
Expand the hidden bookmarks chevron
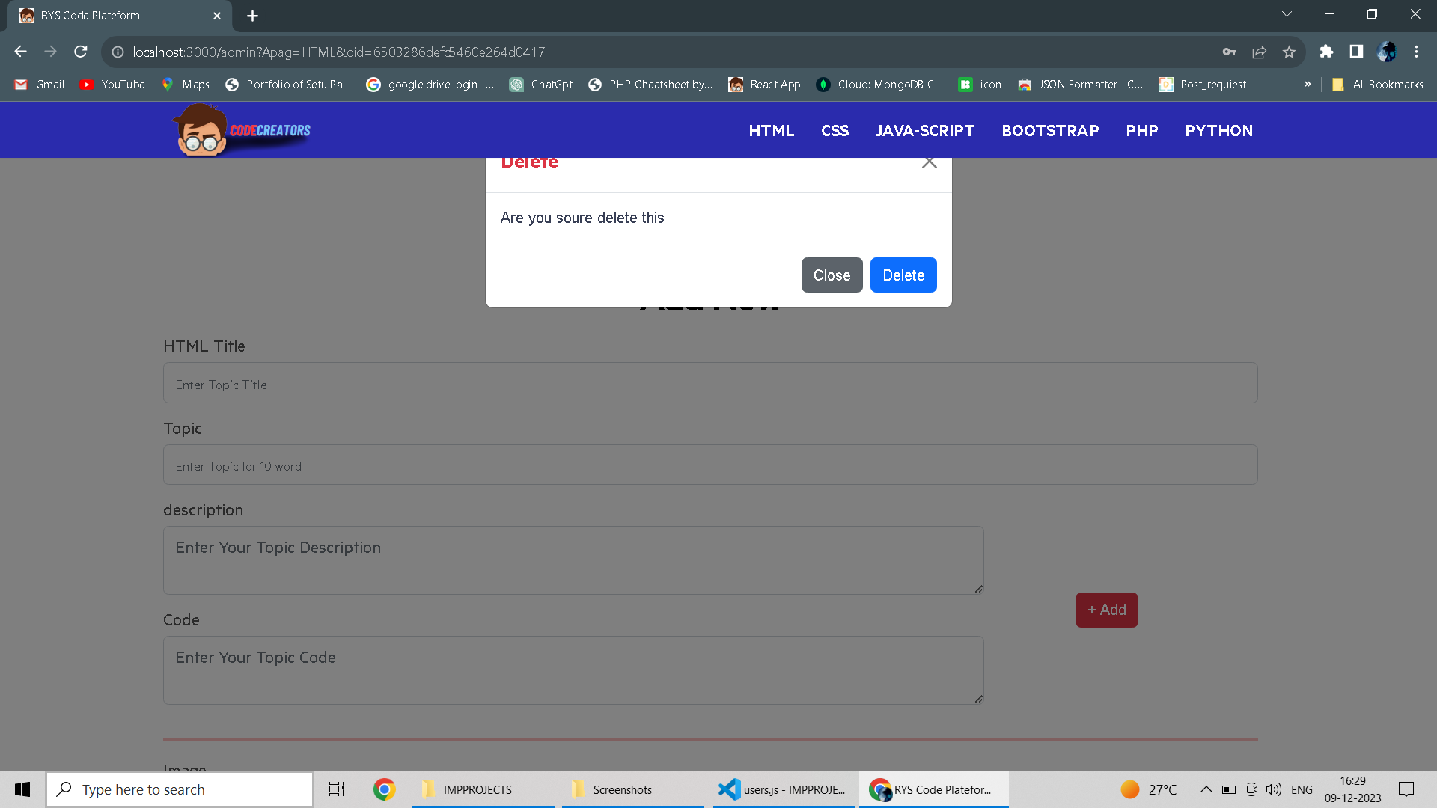1308,85
